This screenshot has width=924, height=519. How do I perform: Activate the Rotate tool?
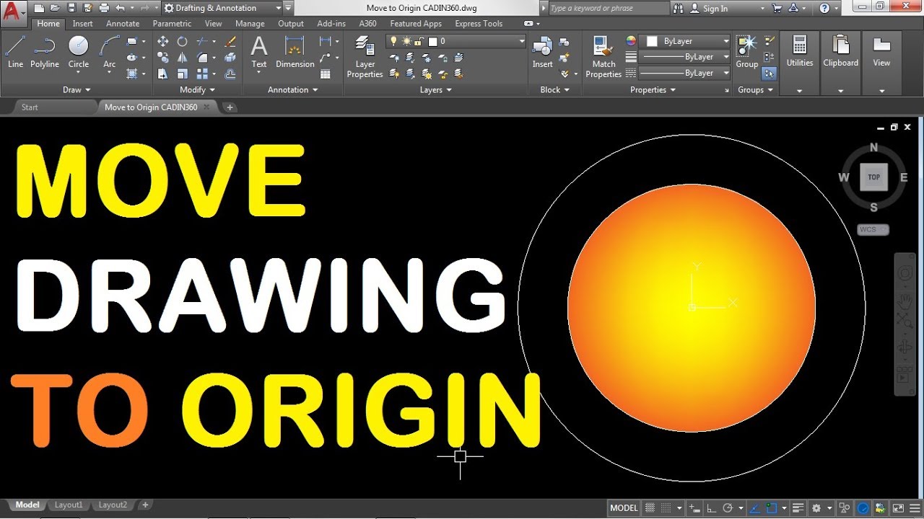pyautogui.click(x=183, y=42)
